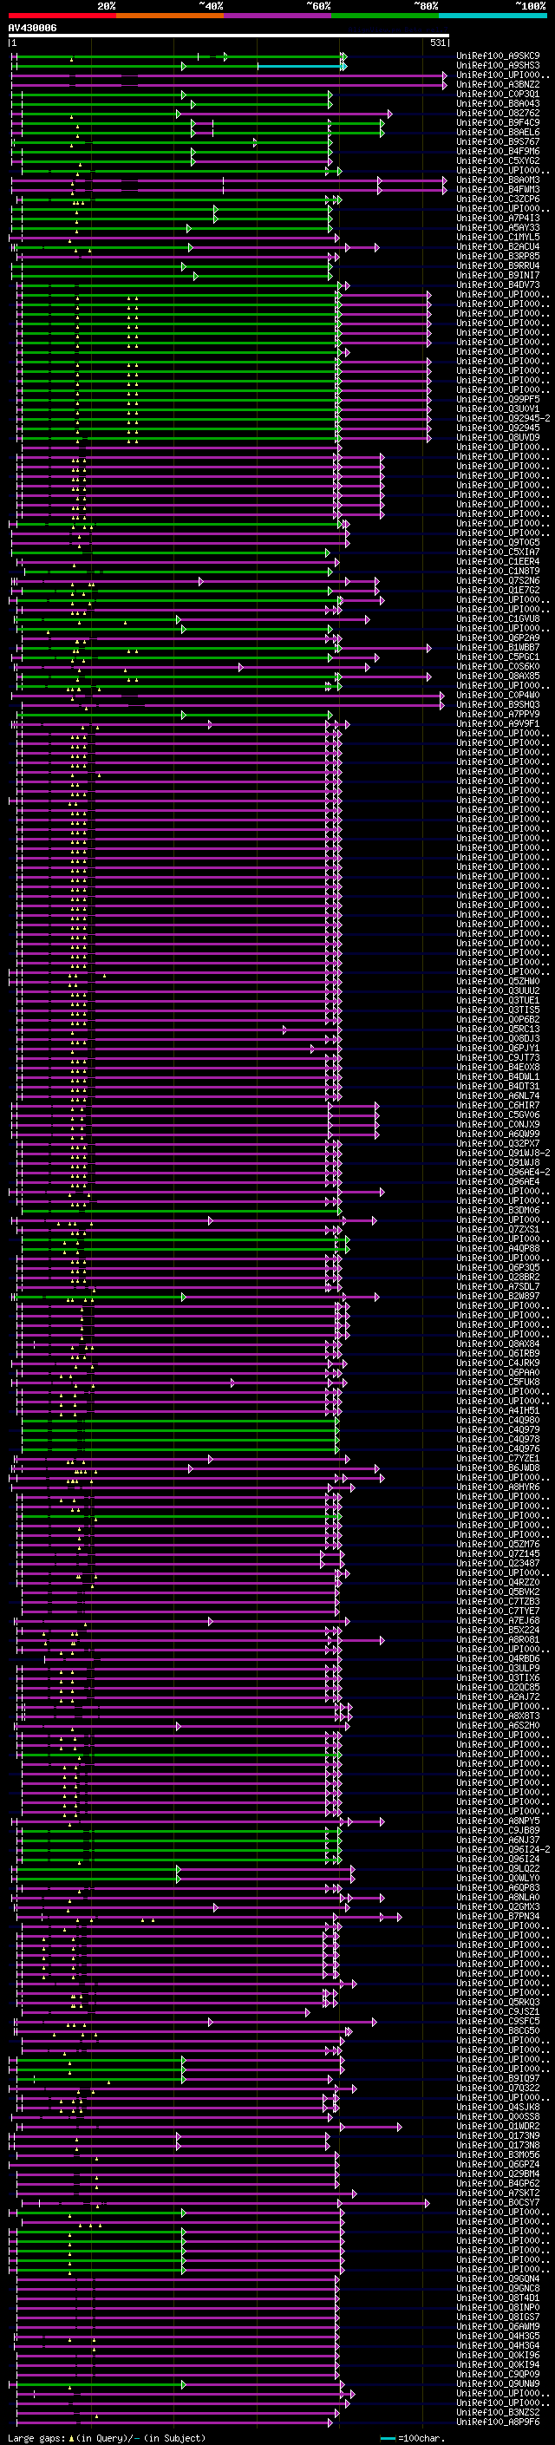
Task: Open hit UniRef100_O82762
Action: point(497,113)
